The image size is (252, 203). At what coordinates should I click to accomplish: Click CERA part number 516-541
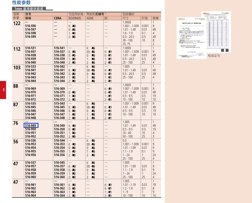point(59,48)
